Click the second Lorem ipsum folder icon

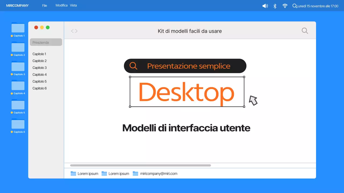(104, 173)
